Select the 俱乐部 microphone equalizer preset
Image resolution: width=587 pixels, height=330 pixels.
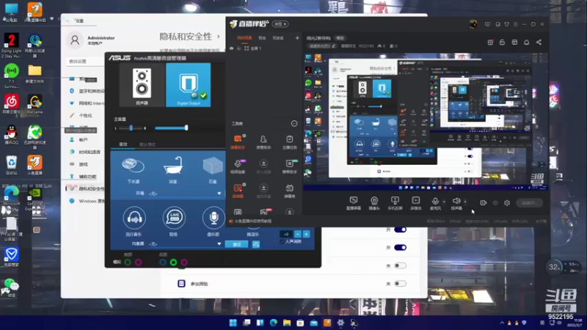click(214, 221)
